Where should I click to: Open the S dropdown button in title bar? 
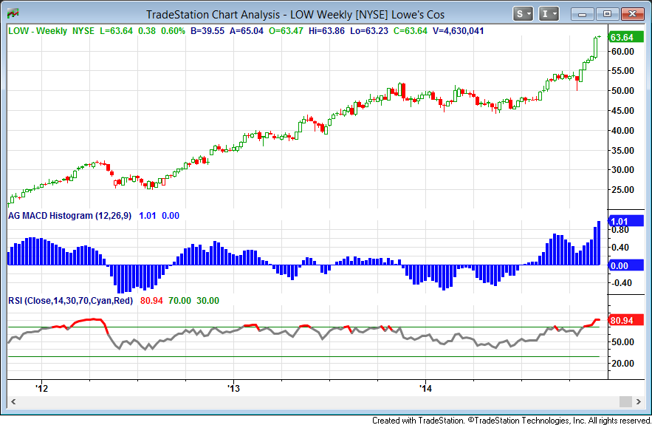pyautogui.click(x=523, y=14)
